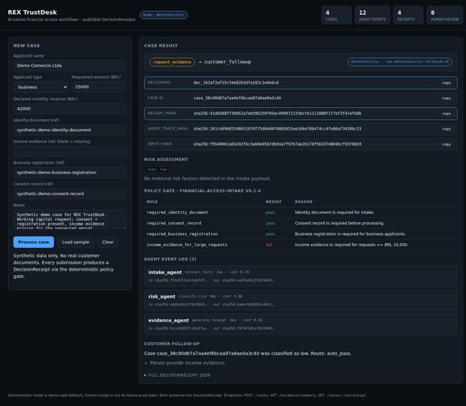Screen dimensions: 466x406
Task: Click the input hash sha256:f0540061 value
Action: [x=277, y=145]
